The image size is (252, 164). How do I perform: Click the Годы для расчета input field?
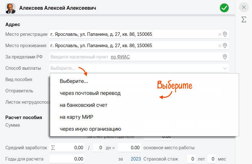[67, 159]
